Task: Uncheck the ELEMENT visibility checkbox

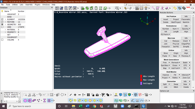Action: pos(2,19)
